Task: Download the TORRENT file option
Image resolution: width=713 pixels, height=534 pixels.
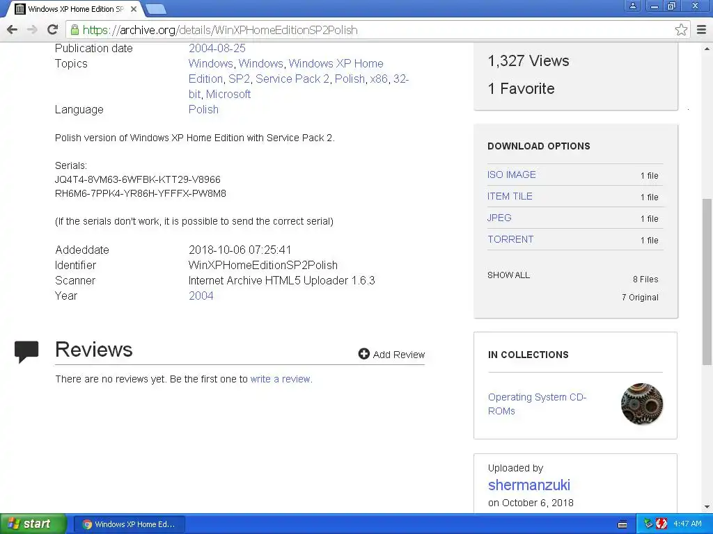Action: (510, 239)
